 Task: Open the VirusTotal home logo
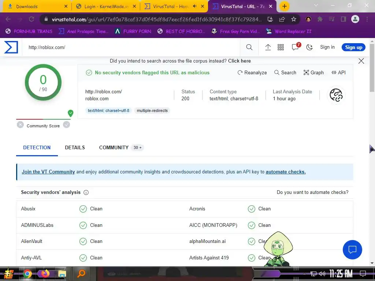[11, 47]
